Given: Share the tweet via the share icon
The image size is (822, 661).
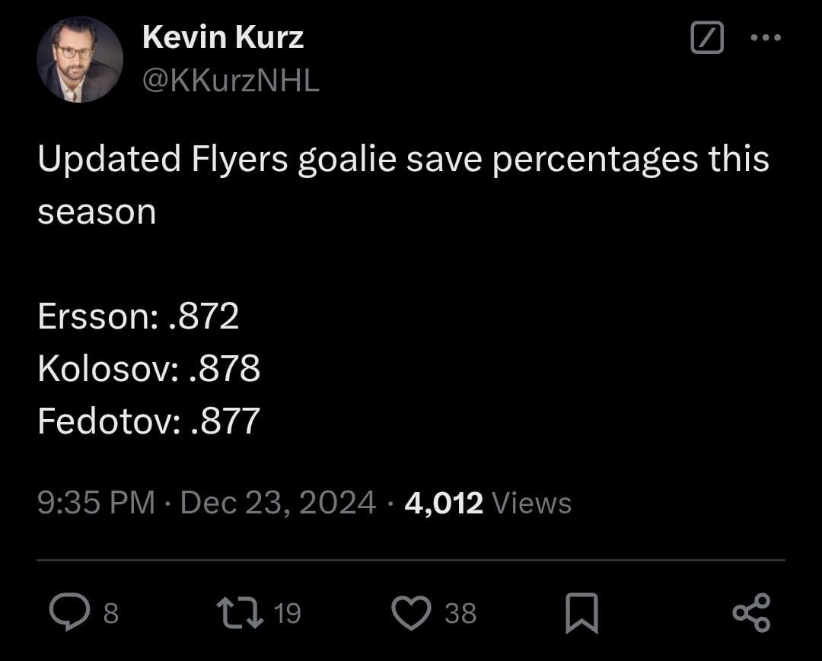Looking at the screenshot, I should pyautogui.click(x=750, y=611).
